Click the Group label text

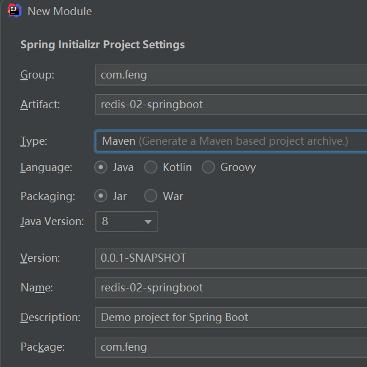(x=37, y=75)
